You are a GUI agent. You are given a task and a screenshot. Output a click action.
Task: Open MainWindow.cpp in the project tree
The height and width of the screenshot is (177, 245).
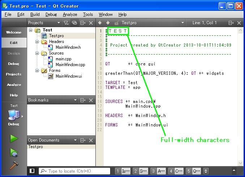coord(70,65)
